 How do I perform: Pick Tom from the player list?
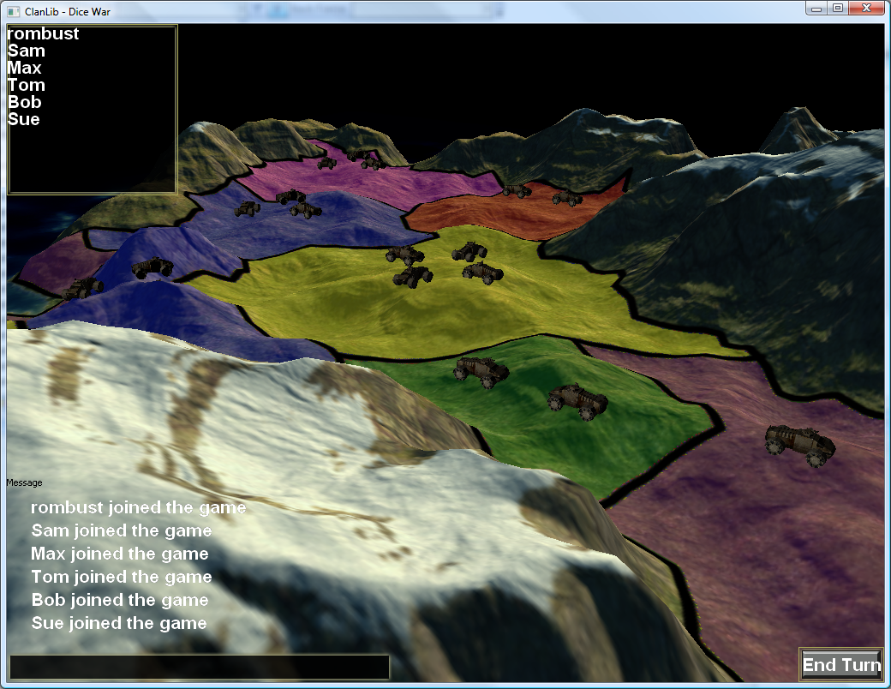[x=26, y=86]
